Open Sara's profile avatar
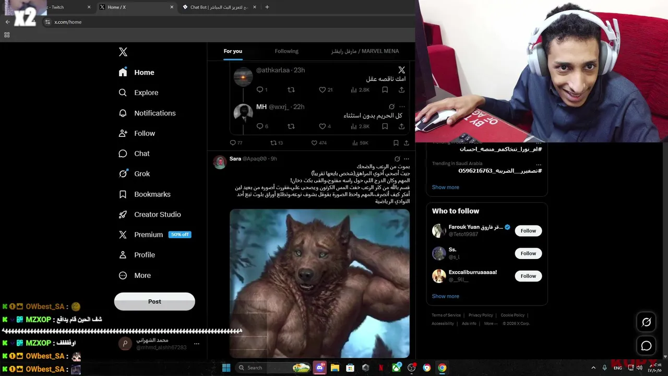 pos(220,162)
